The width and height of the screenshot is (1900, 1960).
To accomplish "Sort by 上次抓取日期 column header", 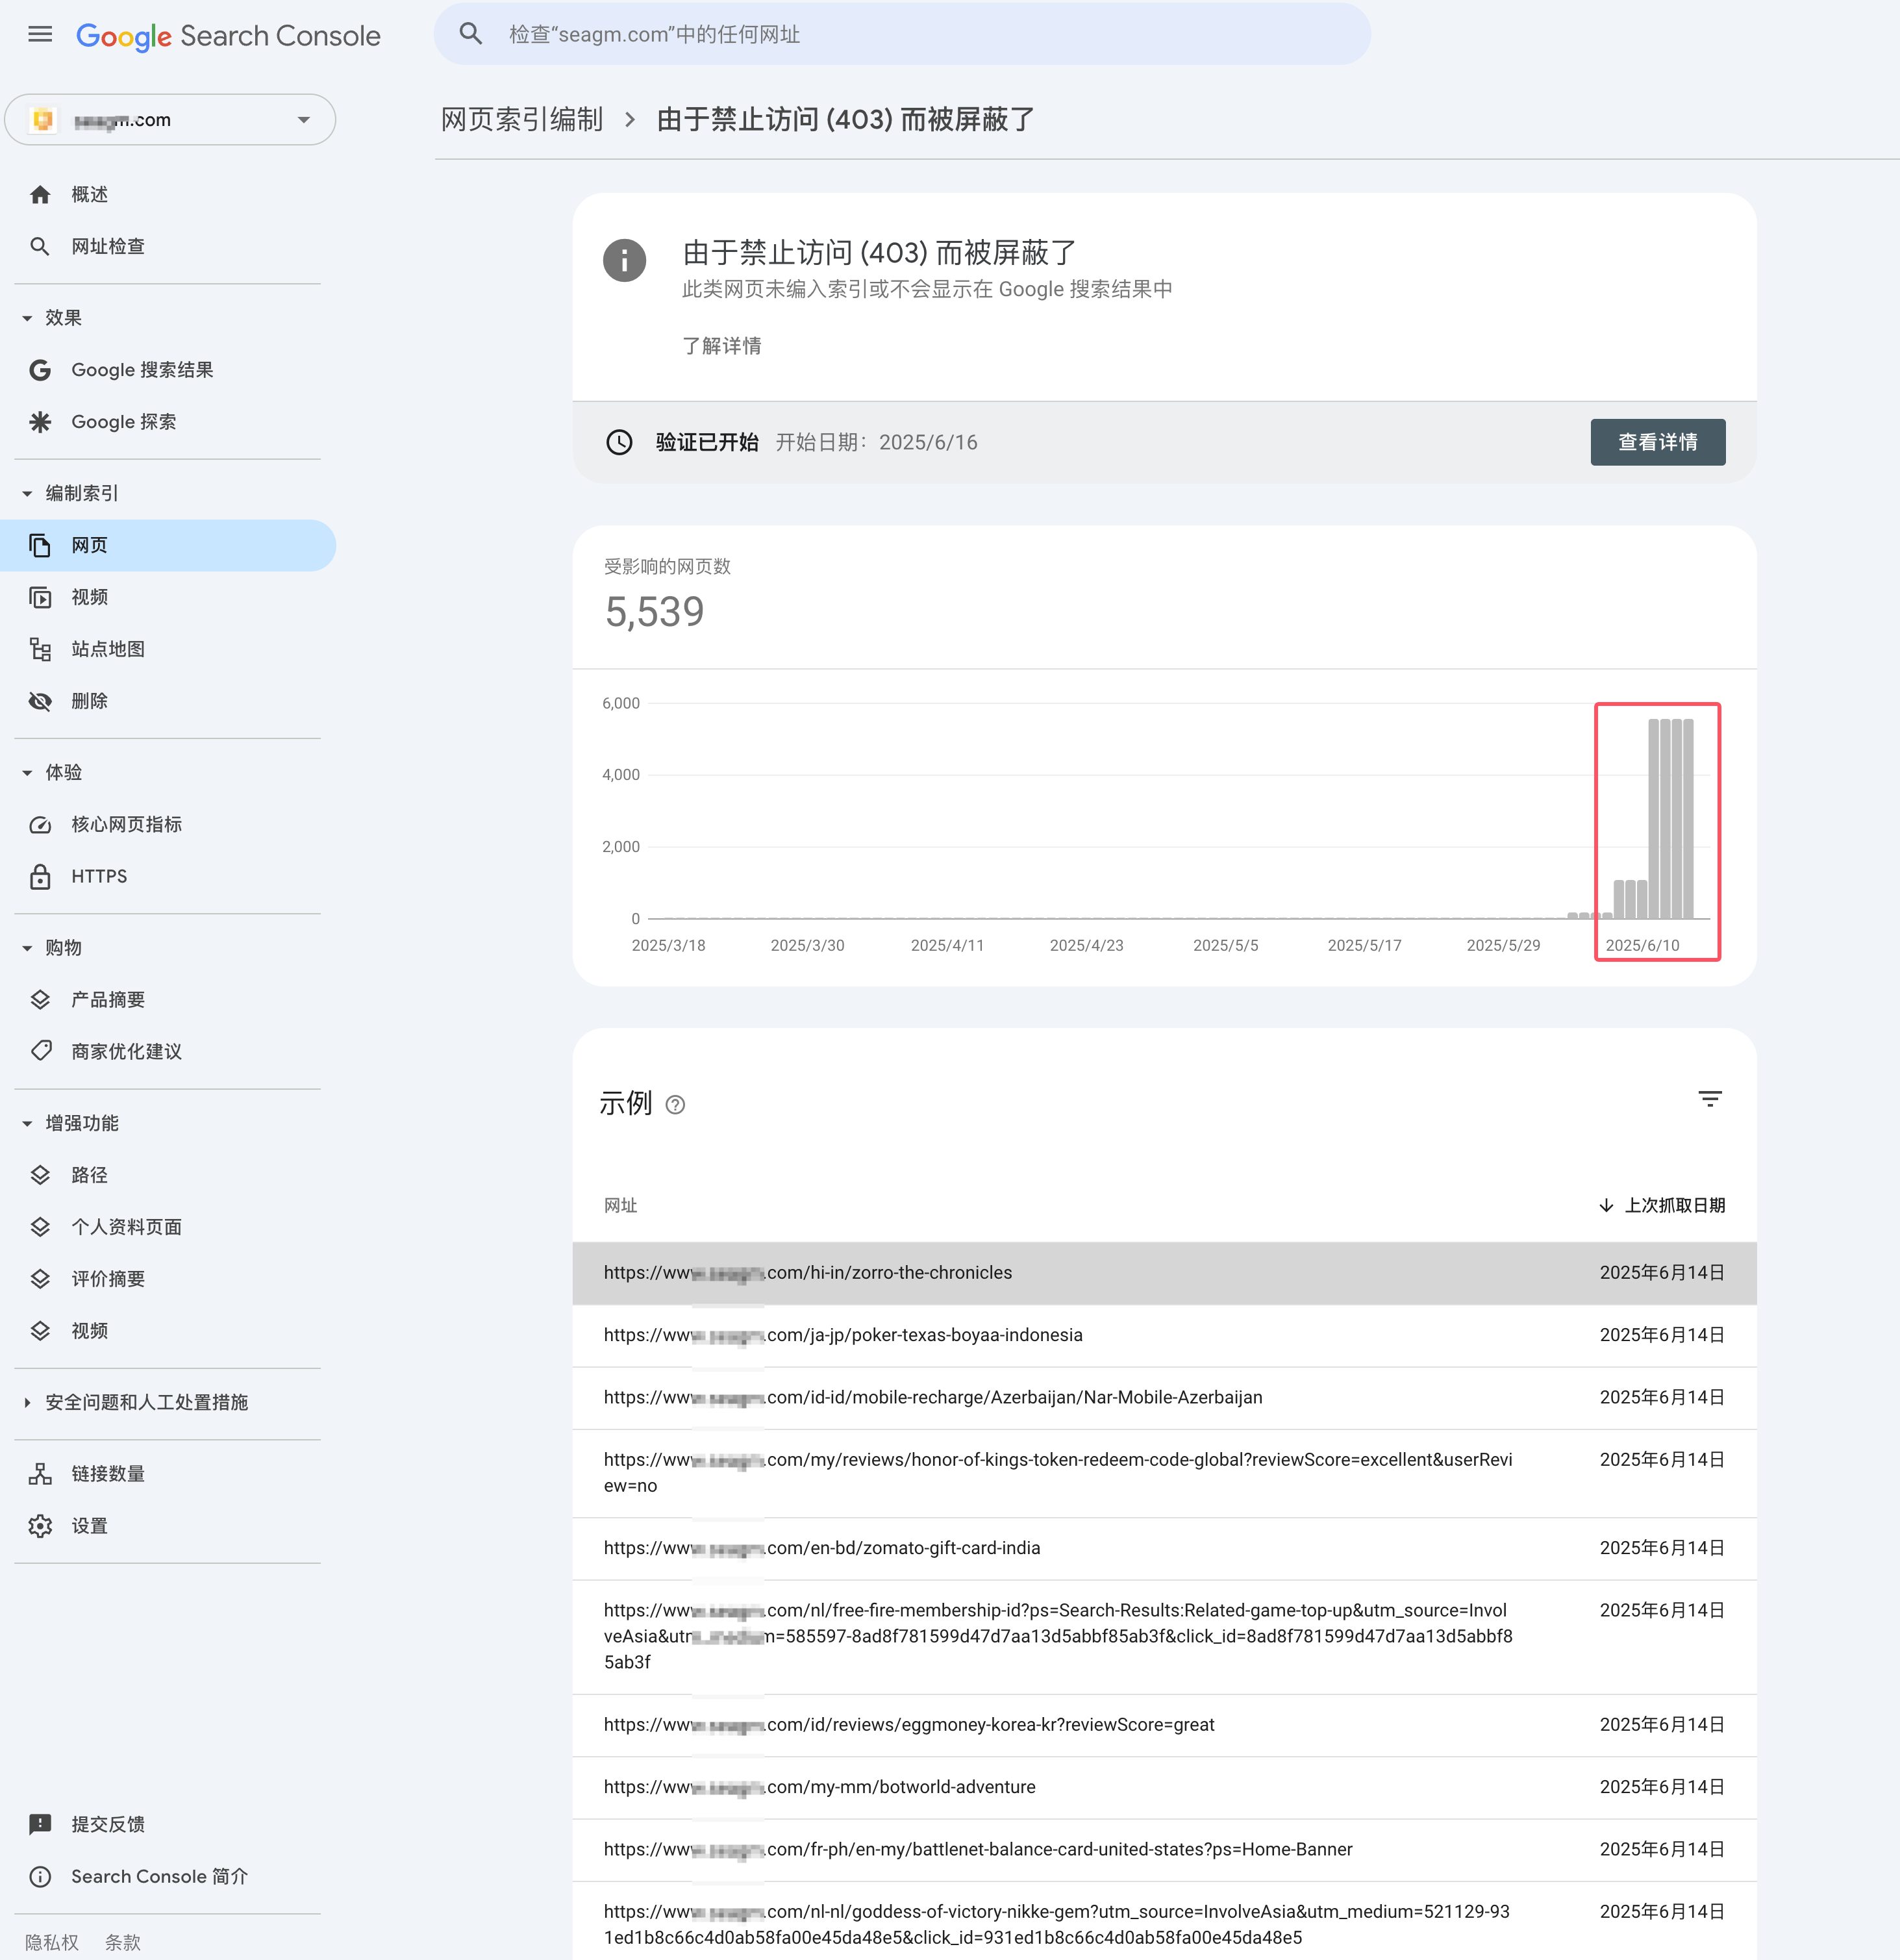I will (x=1673, y=1205).
